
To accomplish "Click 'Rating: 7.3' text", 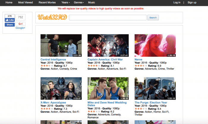I will (x=61, y=109).
